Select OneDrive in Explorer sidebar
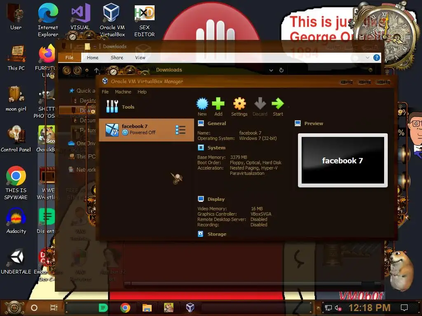The image size is (422, 316). [x=82, y=143]
